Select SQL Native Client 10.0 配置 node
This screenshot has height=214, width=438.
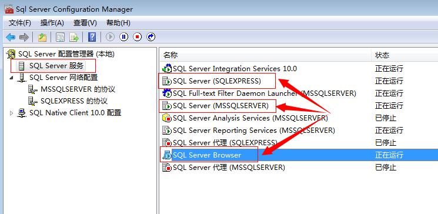tap(75, 113)
